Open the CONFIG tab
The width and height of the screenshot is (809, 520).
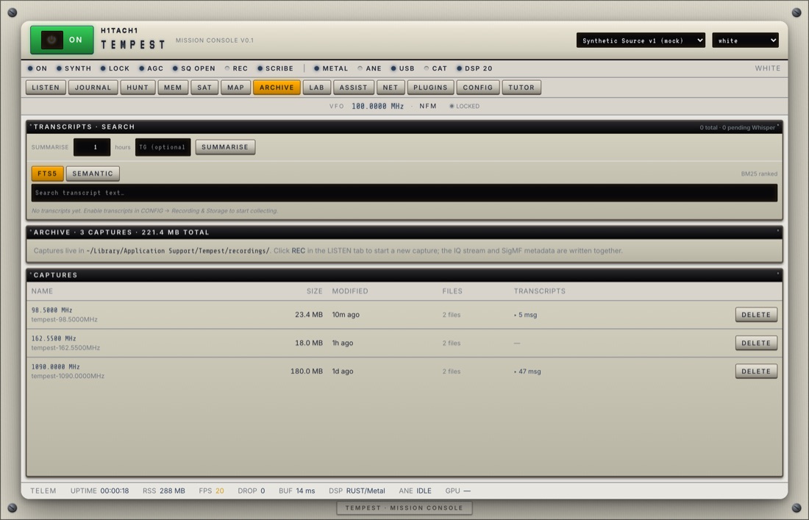pos(478,88)
